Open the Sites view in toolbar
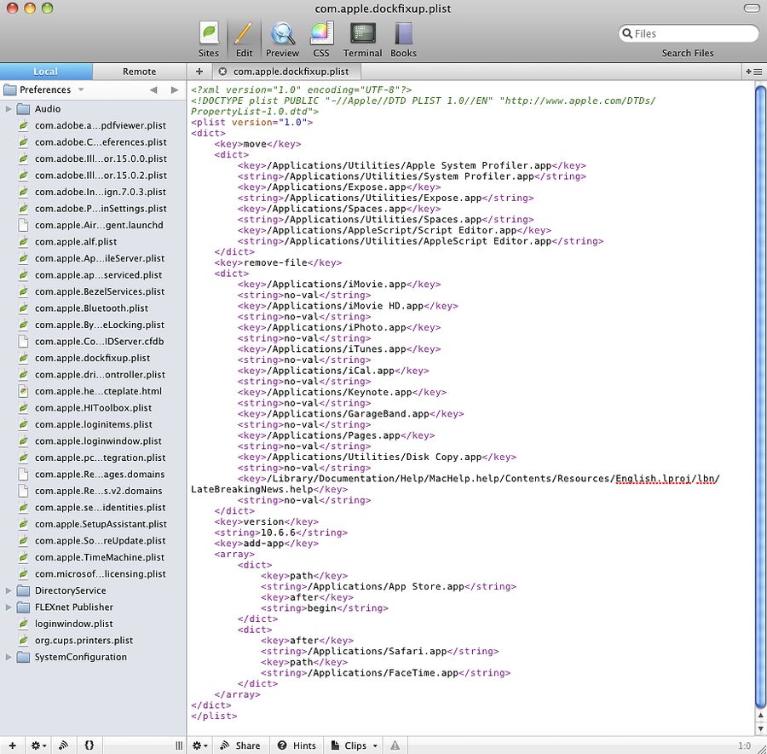 208,39
